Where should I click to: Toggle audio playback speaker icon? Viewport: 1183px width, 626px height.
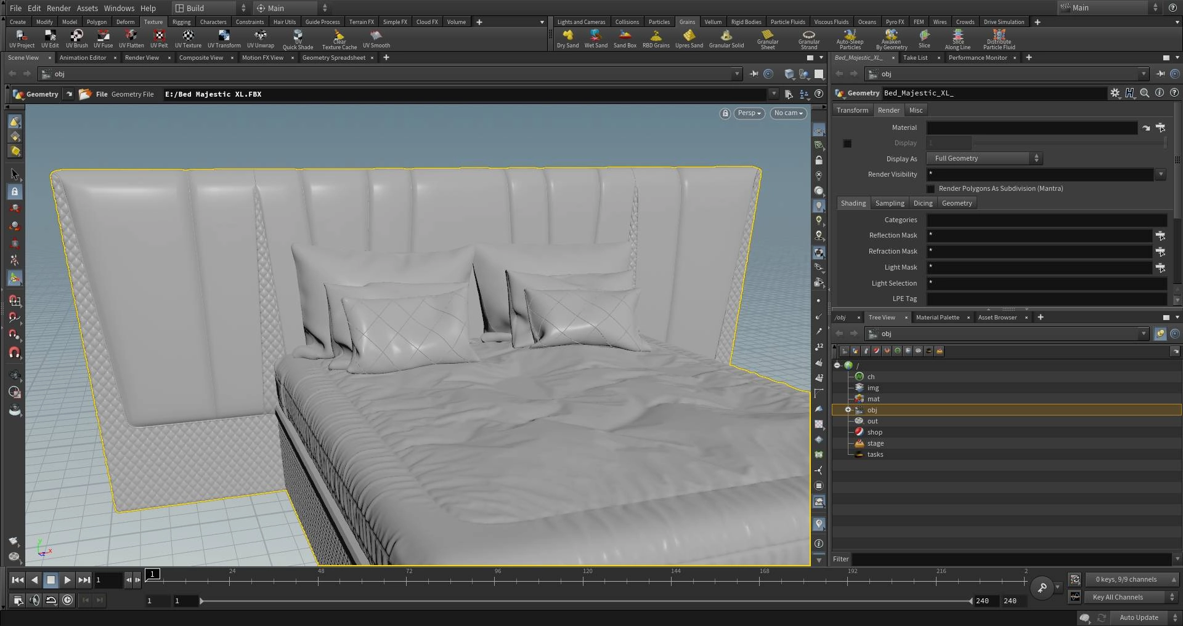(x=35, y=600)
